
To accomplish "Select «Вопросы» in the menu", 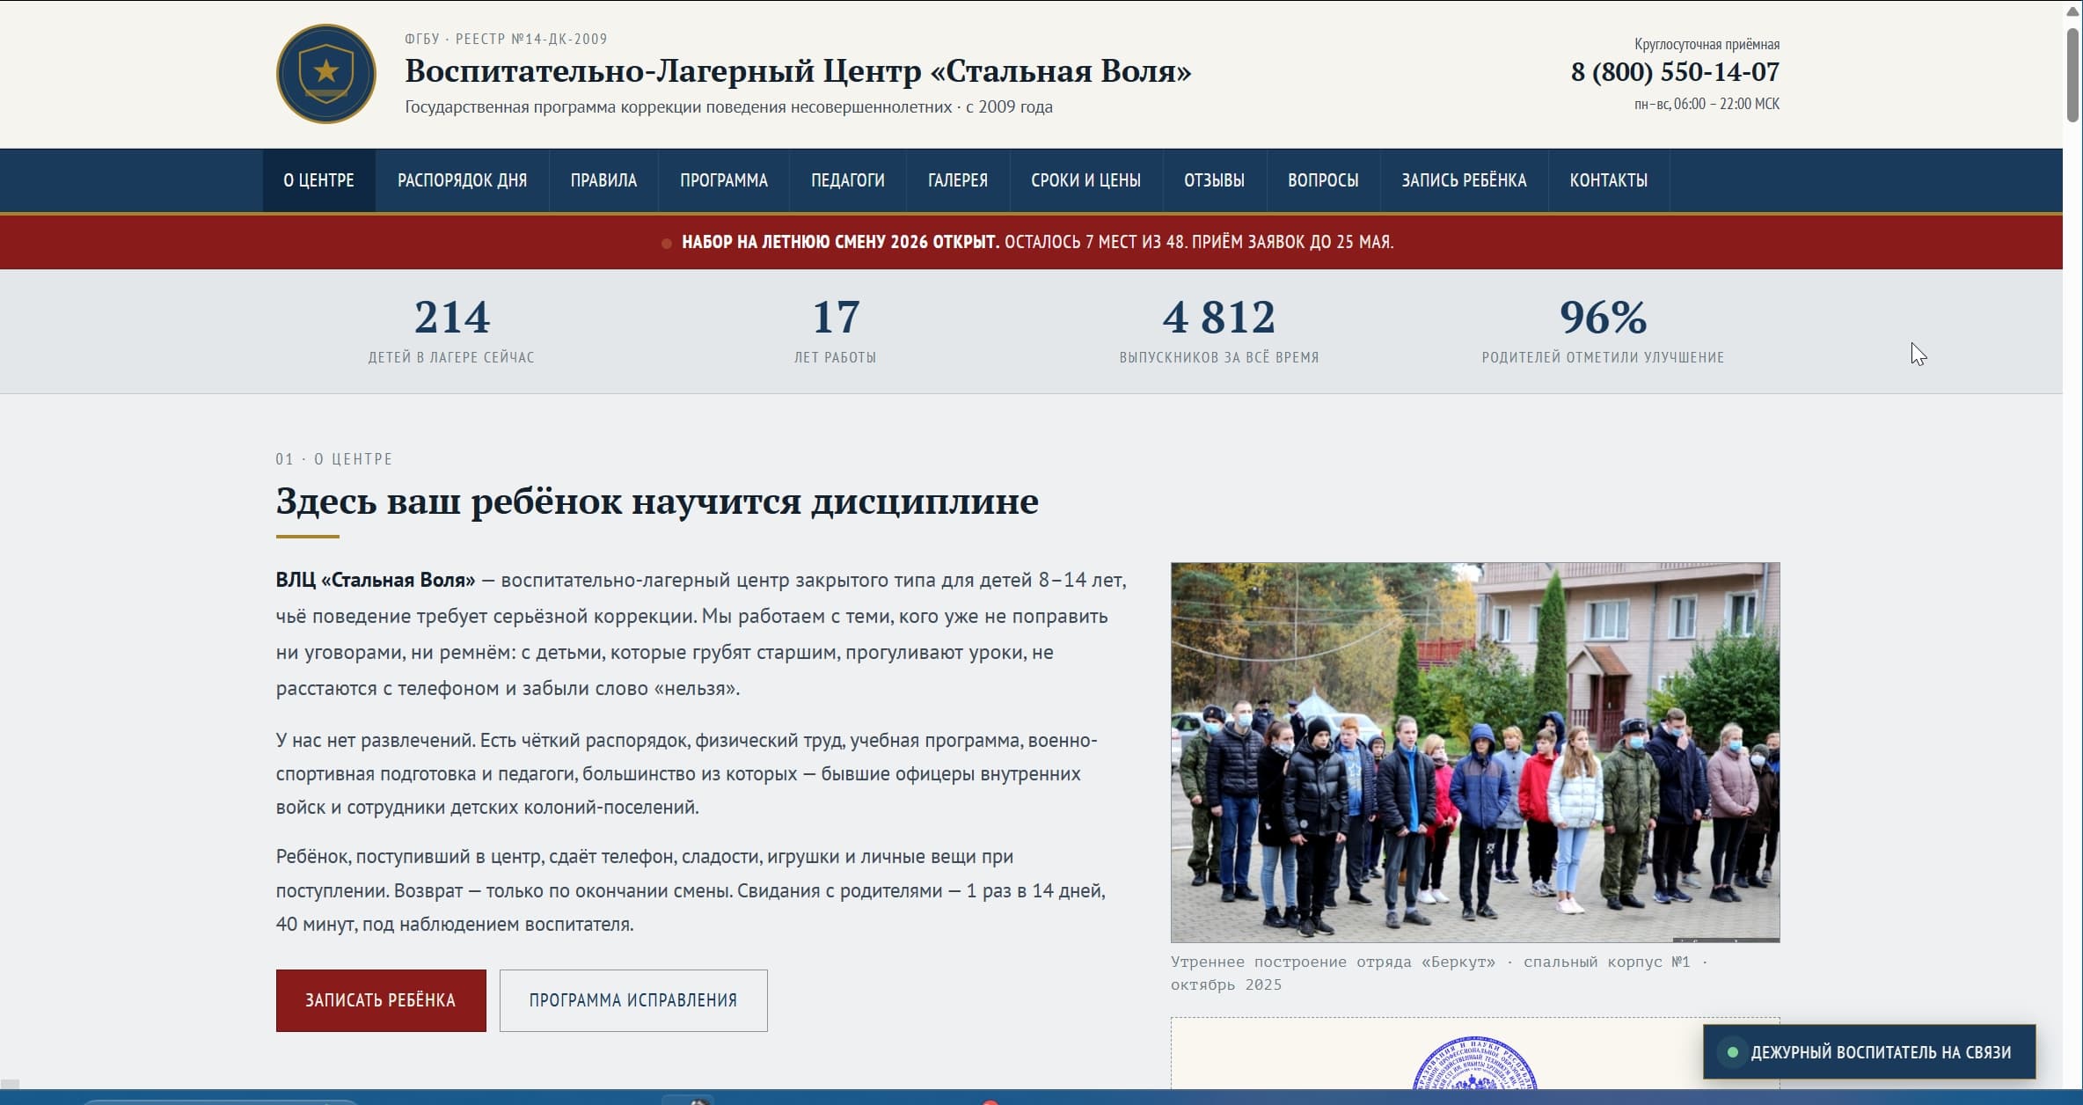I will coord(1323,180).
